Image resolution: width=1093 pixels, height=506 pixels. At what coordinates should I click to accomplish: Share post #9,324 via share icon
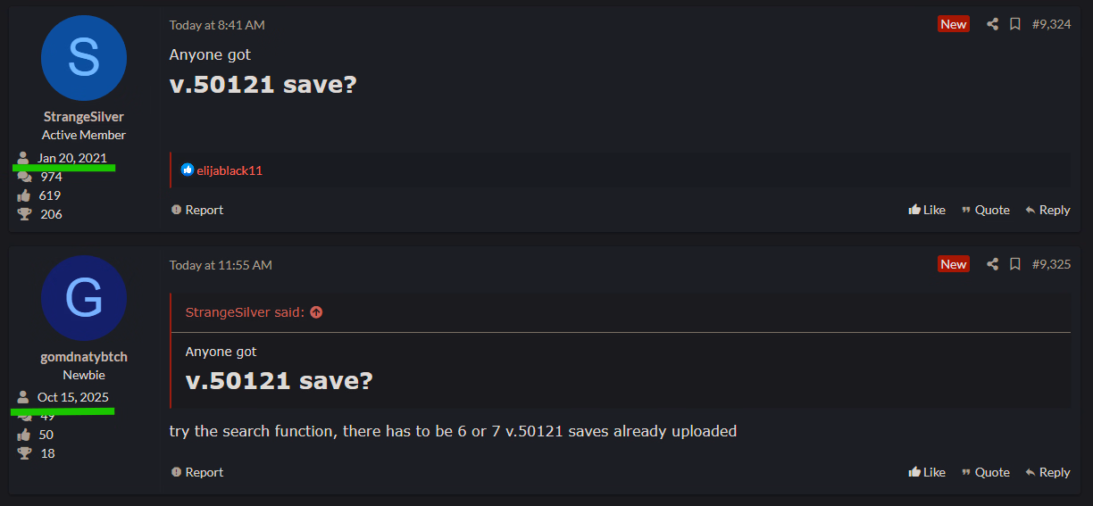992,24
